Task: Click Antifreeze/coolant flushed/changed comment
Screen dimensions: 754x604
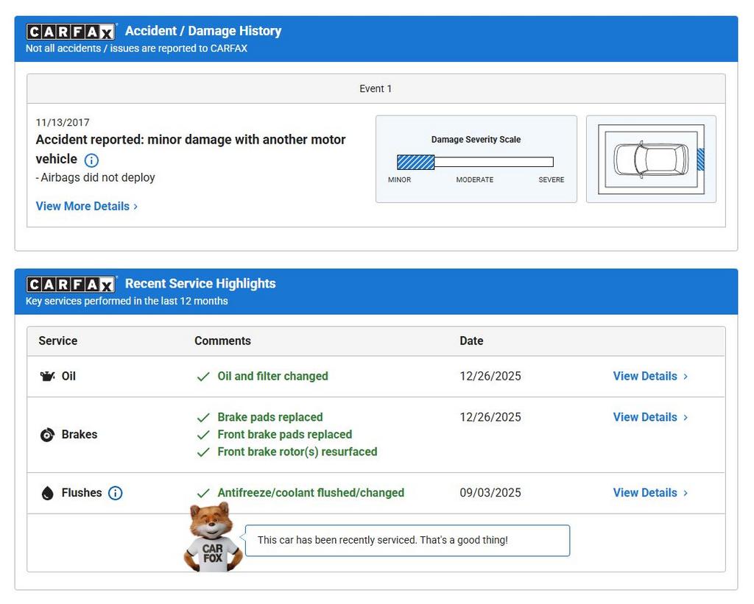Action: click(310, 493)
